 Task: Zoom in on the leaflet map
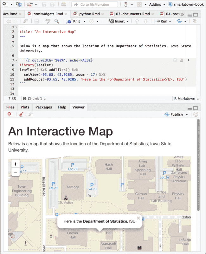pos(15,164)
